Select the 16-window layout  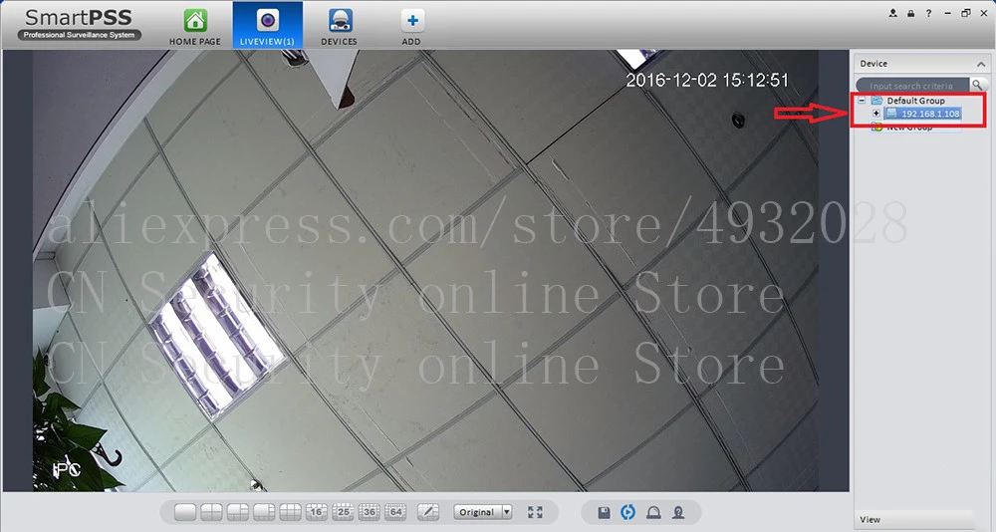[317, 512]
